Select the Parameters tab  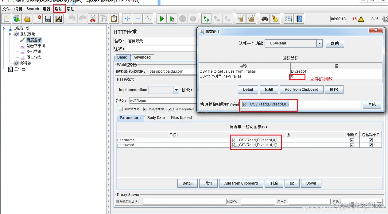130,118
